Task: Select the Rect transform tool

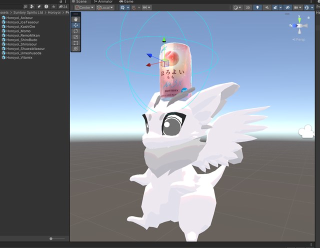Action: 75,43
